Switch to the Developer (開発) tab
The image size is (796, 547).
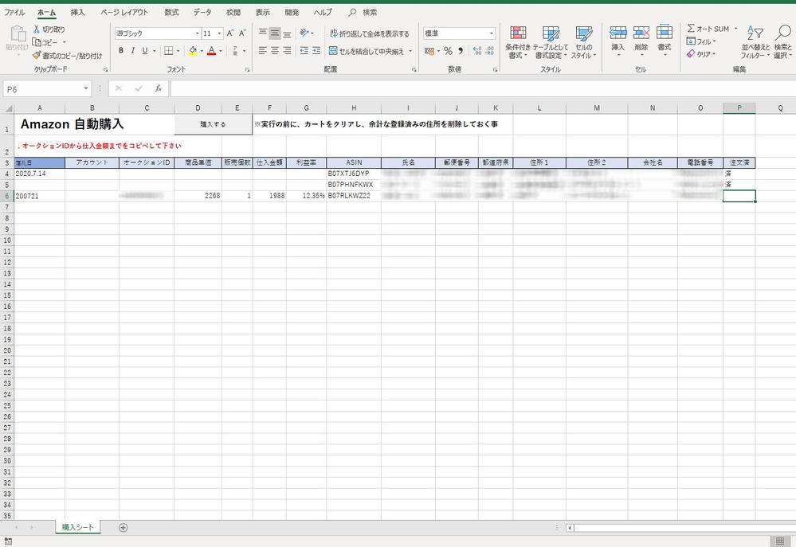(x=292, y=12)
